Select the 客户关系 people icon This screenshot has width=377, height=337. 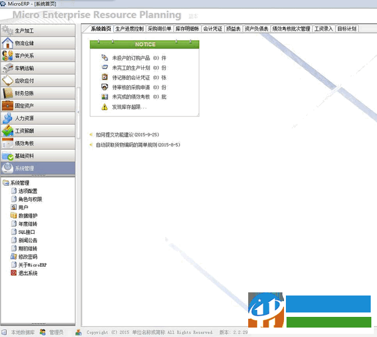point(8,55)
